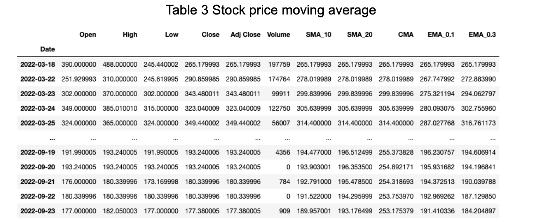Select the Close column header
This screenshot has width=546, height=222.
click(211, 35)
